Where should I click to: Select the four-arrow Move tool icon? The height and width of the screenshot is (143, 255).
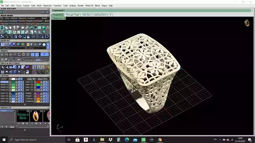(20, 37)
